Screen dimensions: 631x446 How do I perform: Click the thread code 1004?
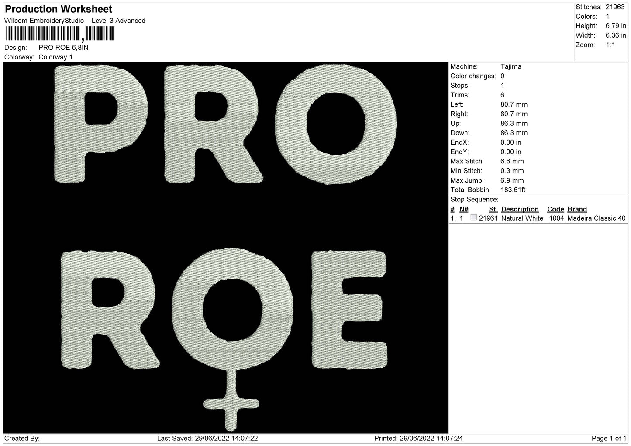pos(556,218)
